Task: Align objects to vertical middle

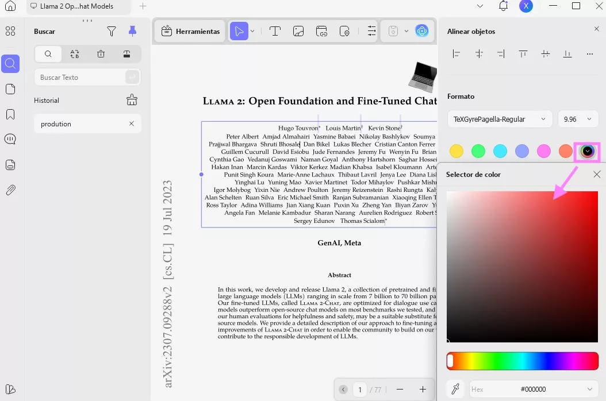Action: [x=545, y=54]
